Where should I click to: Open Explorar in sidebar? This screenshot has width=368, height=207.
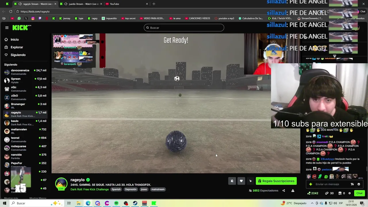17,47
